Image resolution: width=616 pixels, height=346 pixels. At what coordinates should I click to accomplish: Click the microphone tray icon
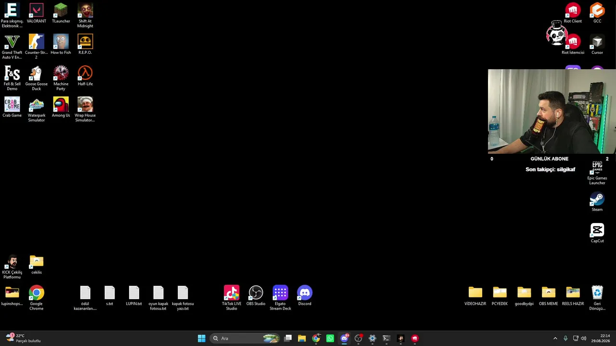click(x=565, y=338)
